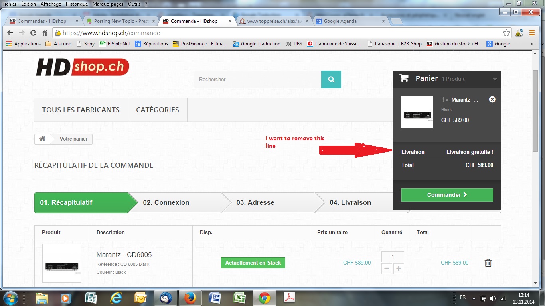
Task: Open the Google Traduction bookmark
Action: tap(257, 44)
